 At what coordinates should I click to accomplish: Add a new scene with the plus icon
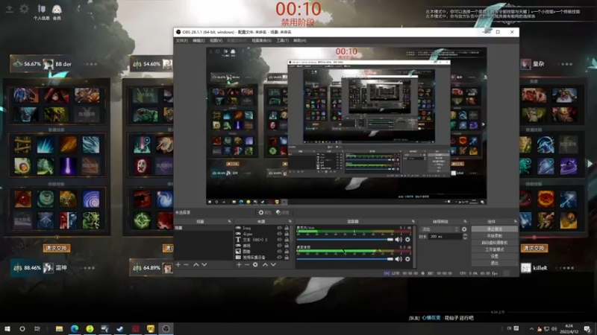click(x=178, y=265)
